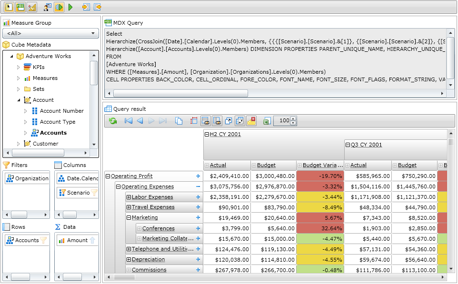Click the H2 CY 2001 column header link
458x284 pixels.
tap(225, 135)
